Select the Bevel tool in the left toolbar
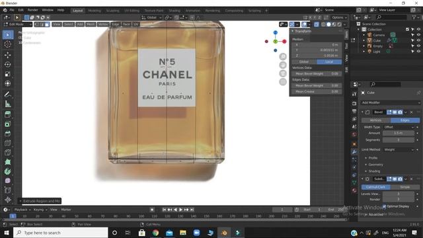423x238 pixels. (x=8, y=134)
